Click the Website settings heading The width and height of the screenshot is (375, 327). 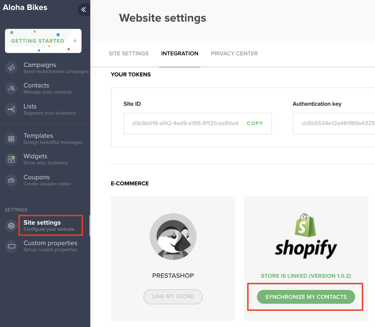point(163,18)
